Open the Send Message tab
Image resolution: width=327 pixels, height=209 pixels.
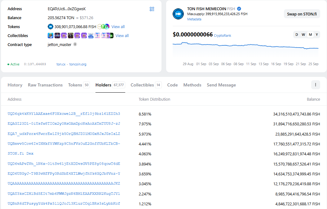(x=221, y=85)
